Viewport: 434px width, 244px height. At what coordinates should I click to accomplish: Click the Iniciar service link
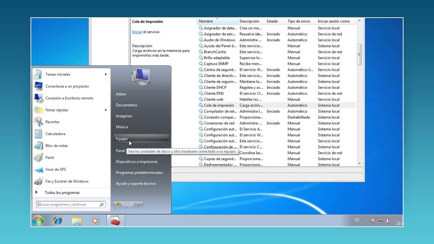[137, 32]
